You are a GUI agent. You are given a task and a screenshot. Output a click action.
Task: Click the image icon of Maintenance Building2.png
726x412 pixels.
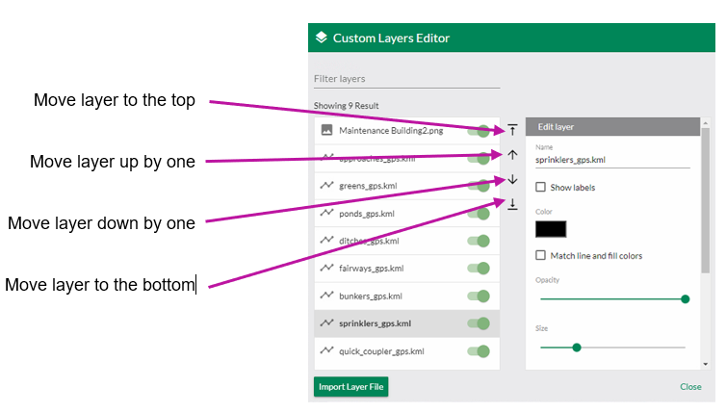coord(326,130)
